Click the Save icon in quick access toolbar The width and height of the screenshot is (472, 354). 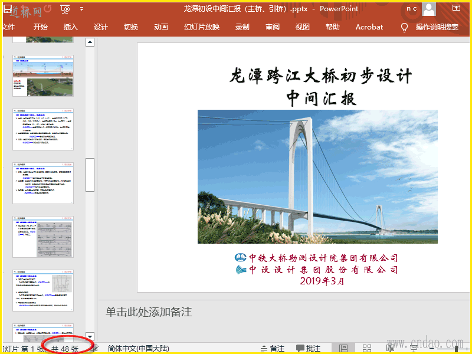(x=7, y=9)
